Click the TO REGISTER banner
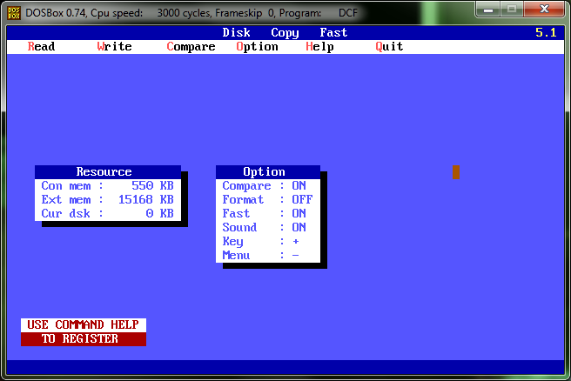The image size is (571, 381). tap(83, 339)
